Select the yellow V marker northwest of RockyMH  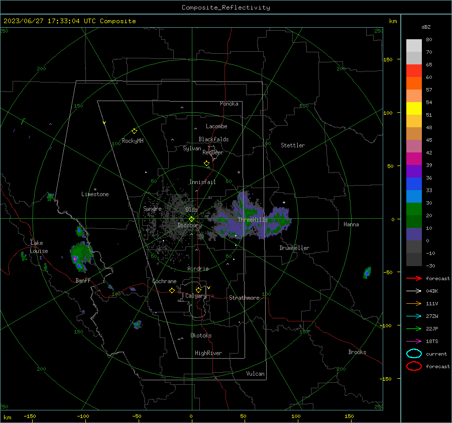(104, 123)
